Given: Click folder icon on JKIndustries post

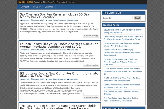Looking at the screenshot, I should pos(46,79).
